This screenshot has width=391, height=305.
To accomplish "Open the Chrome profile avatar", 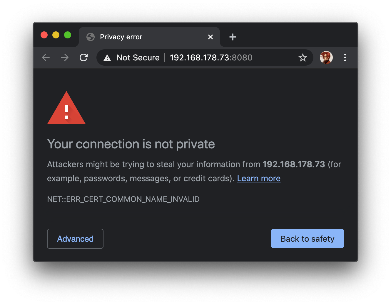I will coord(326,57).
